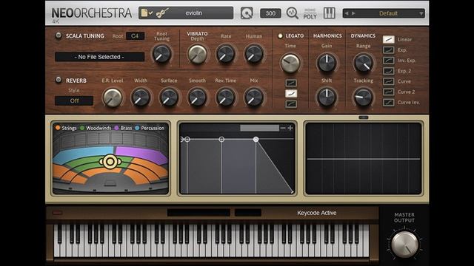
Task: Toggle Brass section in legend
Action: pyautogui.click(x=123, y=128)
